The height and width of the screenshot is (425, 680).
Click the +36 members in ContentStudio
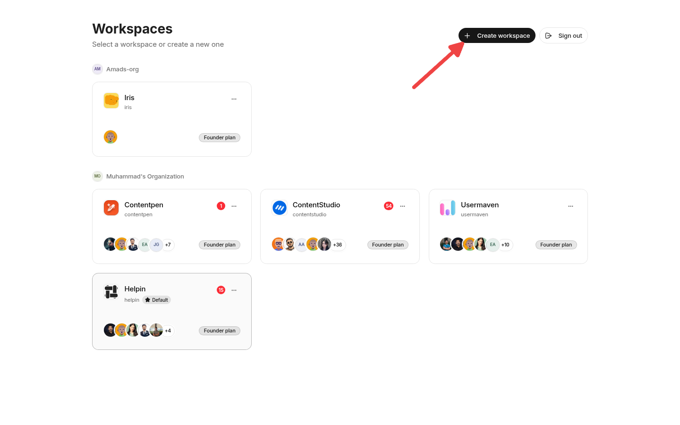[338, 245]
